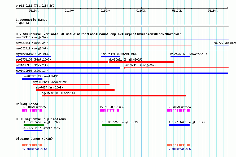This screenshot has width=236, height=157.
Task: Click the KRT6A gene glyph under RefSeq Genes
Action: click(x=178, y=110)
